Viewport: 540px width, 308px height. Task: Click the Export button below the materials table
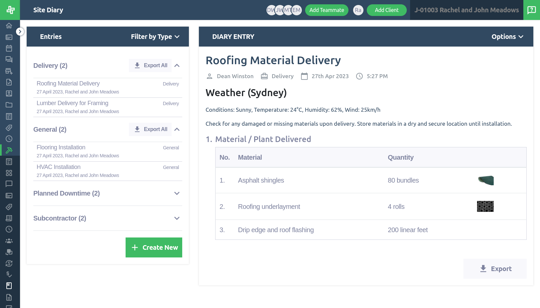[495, 269]
